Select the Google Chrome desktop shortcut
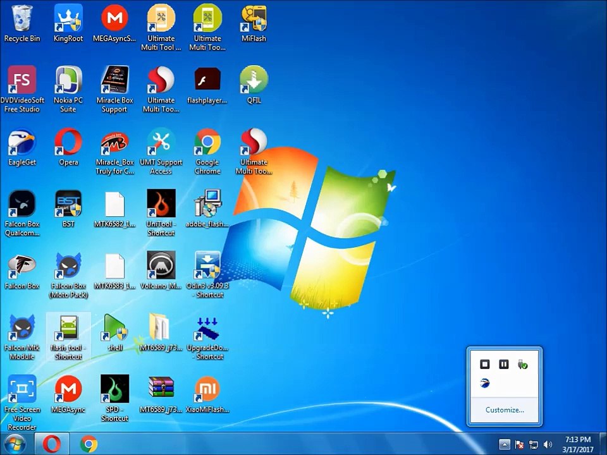 207,152
